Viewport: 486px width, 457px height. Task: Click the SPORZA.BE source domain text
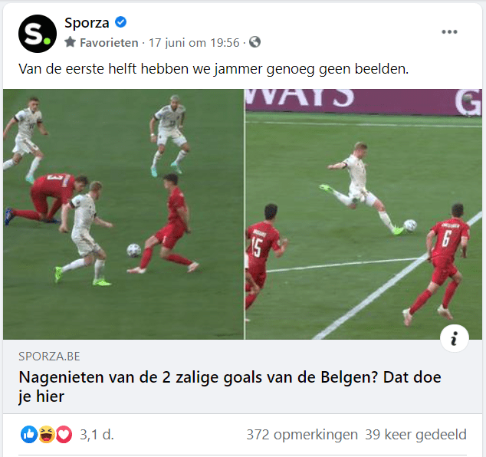coord(49,357)
